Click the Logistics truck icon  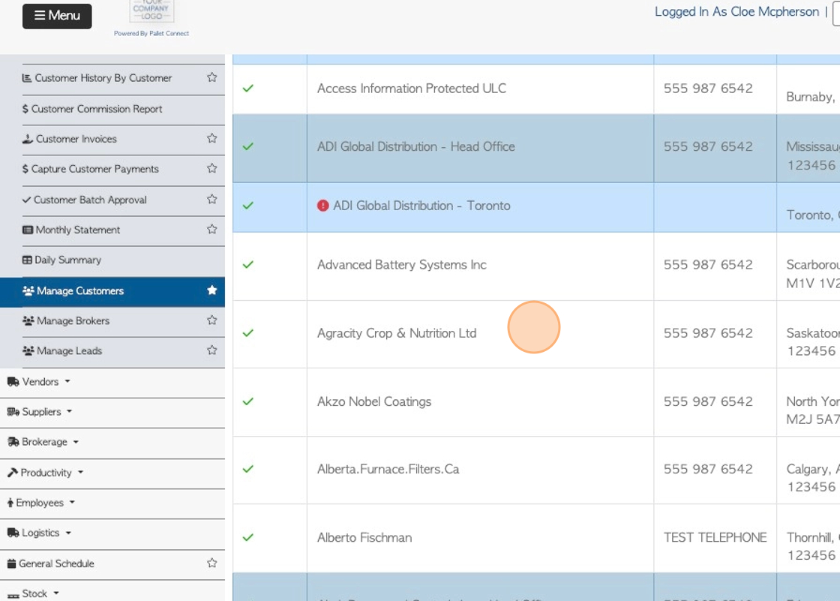tap(13, 533)
